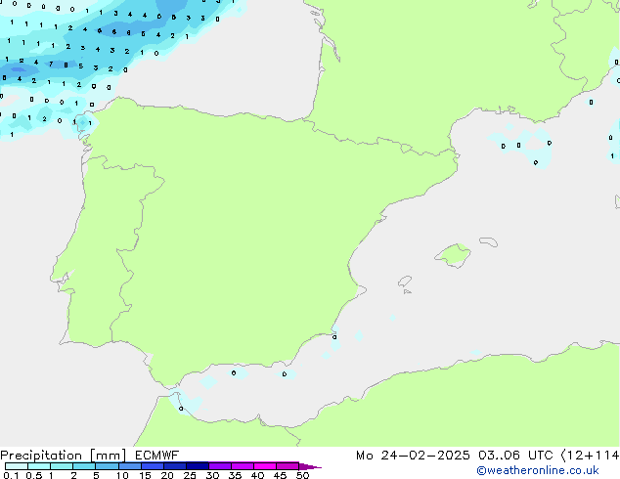620x479 pixels.
Task: Choose the 25–30 mm dark blue swatch
Action: pos(197,466)
